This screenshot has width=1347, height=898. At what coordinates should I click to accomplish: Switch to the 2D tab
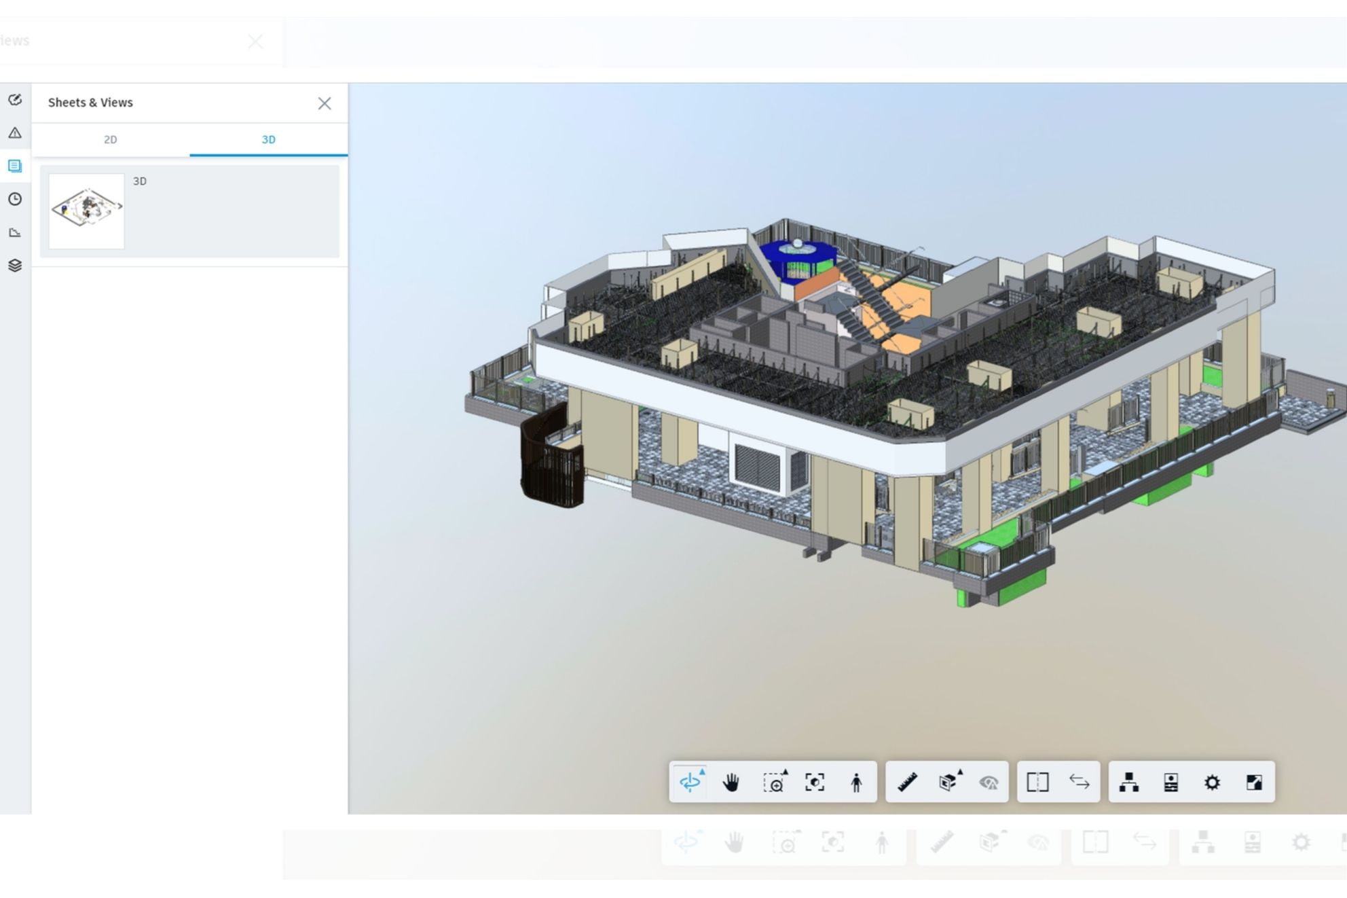point(111,140)
